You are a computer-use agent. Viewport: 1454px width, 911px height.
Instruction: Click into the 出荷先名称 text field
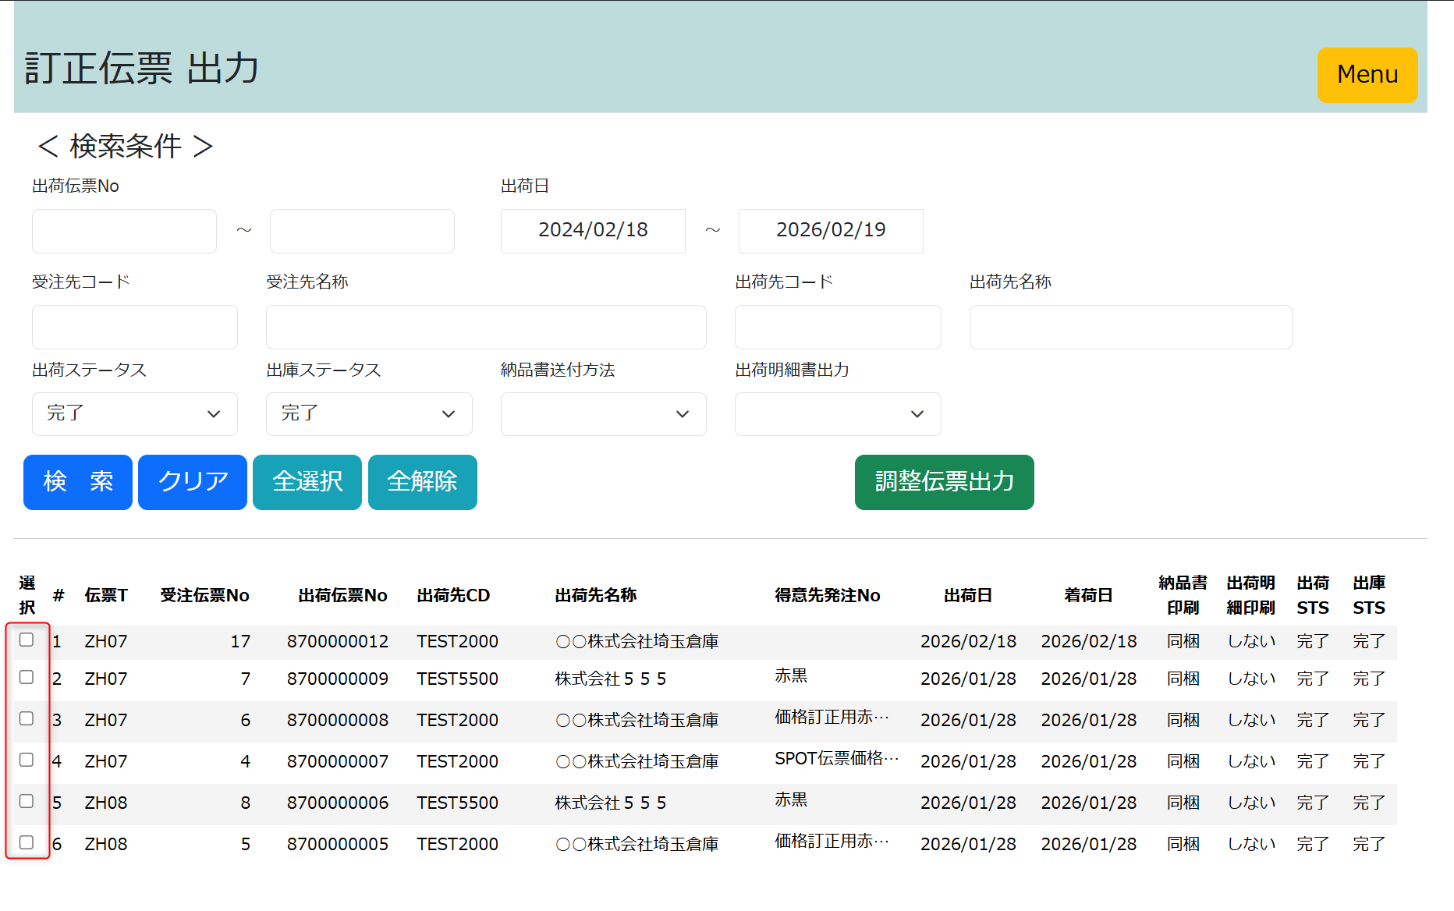point(1130,327)
